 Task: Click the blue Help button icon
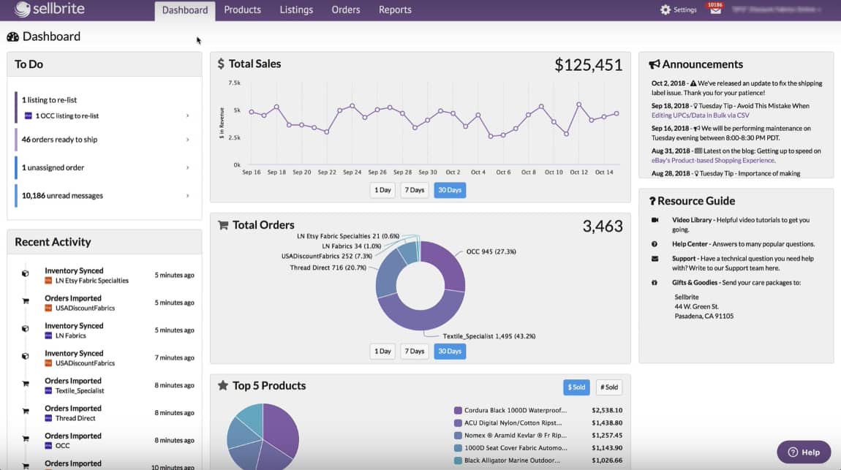click(x=793, y=452)
